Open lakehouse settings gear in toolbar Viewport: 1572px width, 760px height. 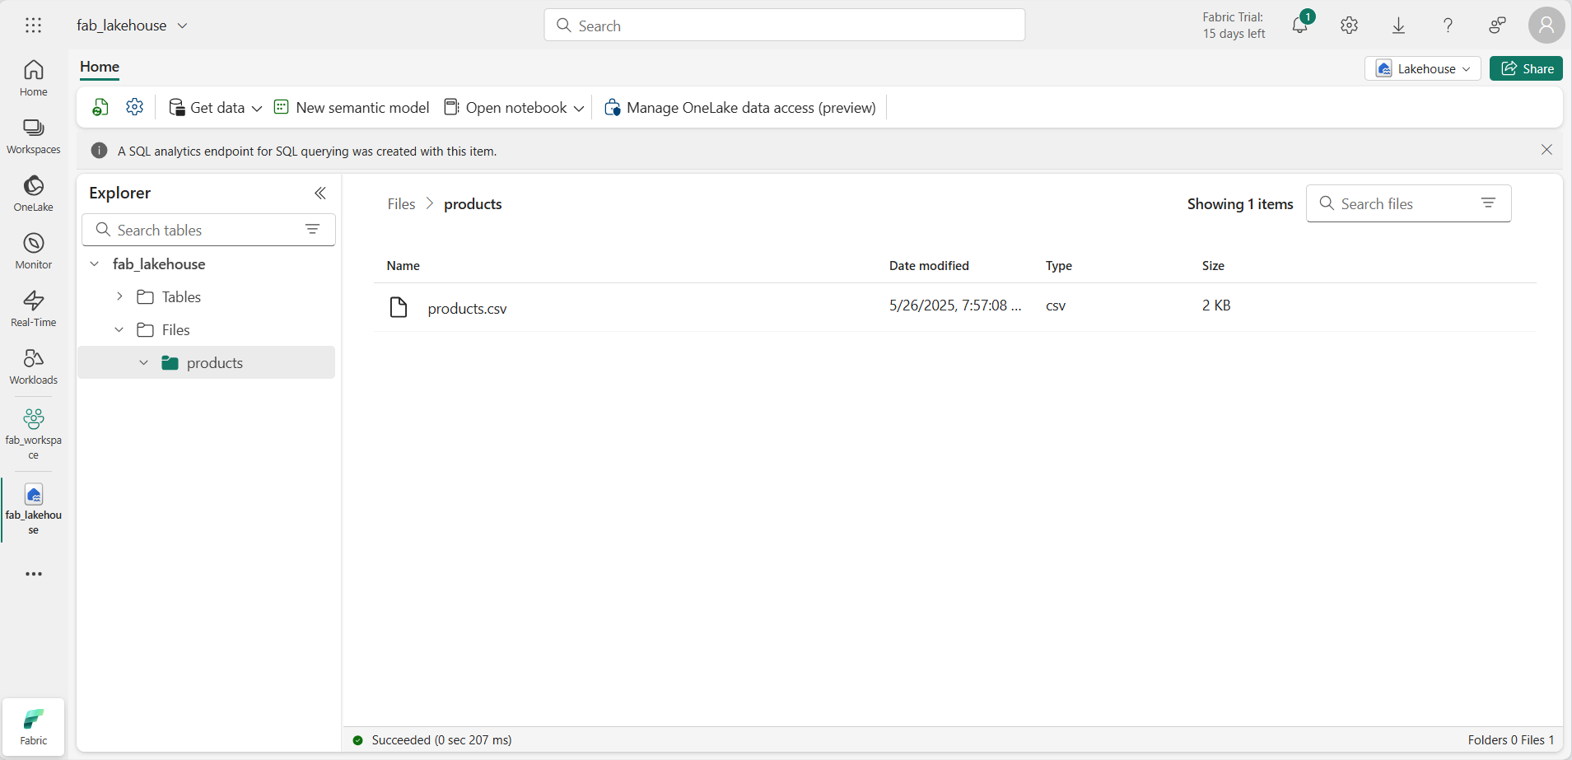pyautogui.click(x=135, y=107)
